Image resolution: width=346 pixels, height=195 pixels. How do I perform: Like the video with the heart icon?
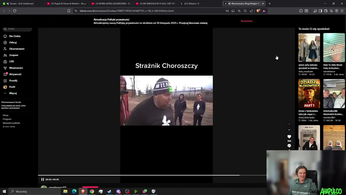click(x=289, y=137)
